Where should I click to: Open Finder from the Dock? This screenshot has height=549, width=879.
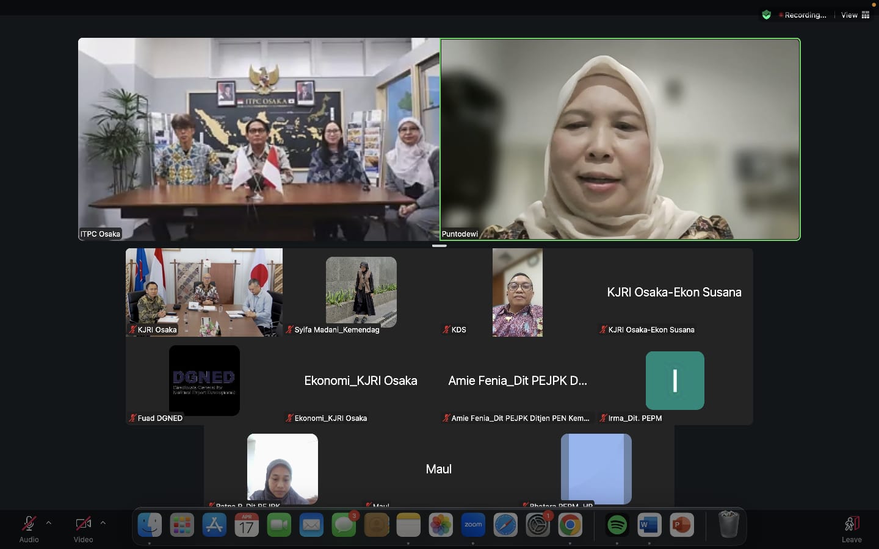[x=150, y=525]
